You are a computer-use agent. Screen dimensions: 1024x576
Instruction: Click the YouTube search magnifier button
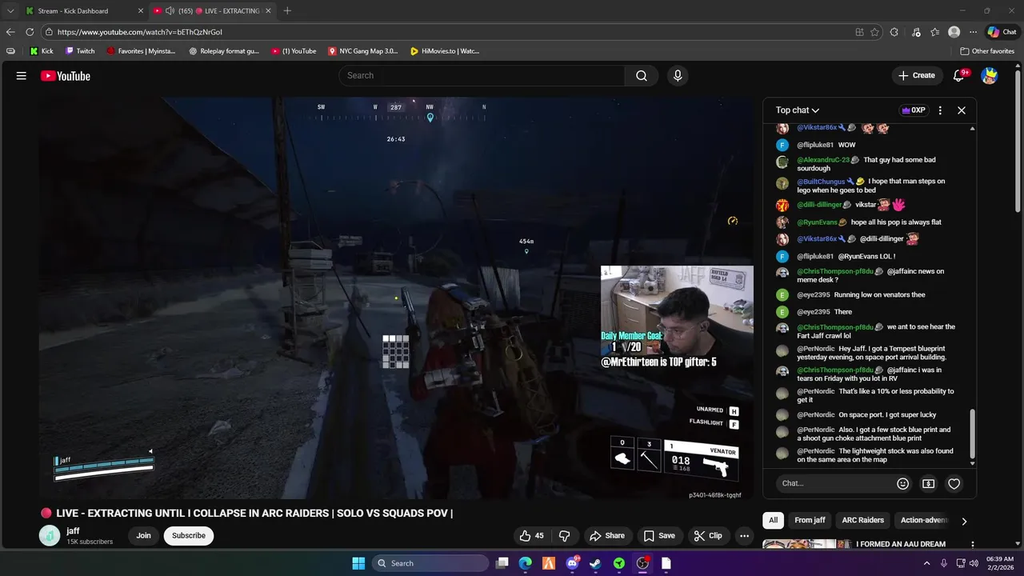[642, 75]
